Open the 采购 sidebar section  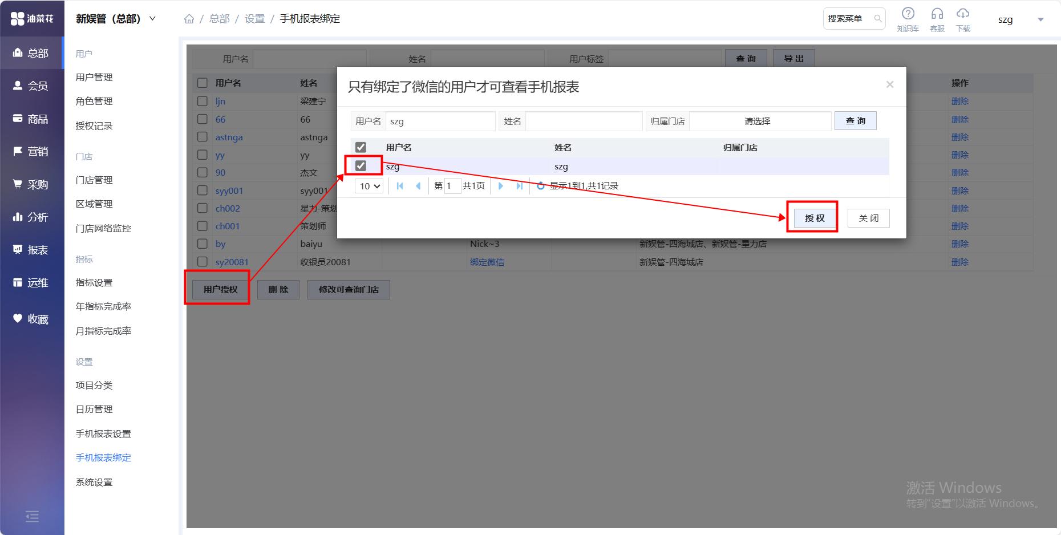click(31, 184)
